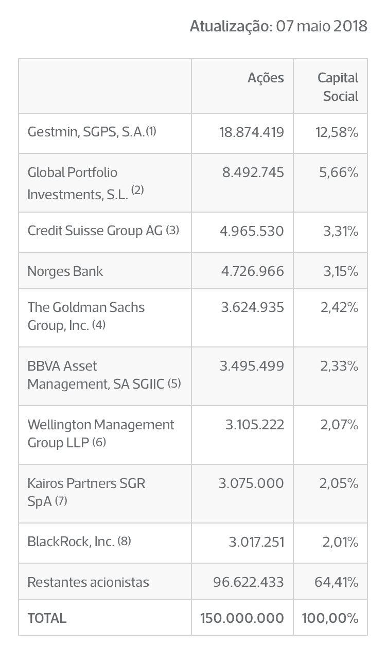The image size is (386, 645).
Task: Select the Norges Bank row name
Action: 65,271
